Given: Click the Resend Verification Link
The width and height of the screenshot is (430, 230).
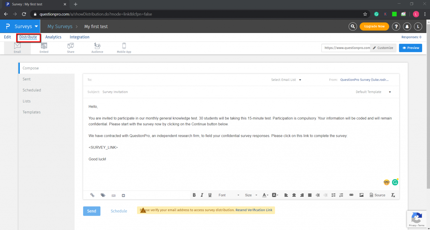Looking at the screenshot, I should tap(254, 210).
